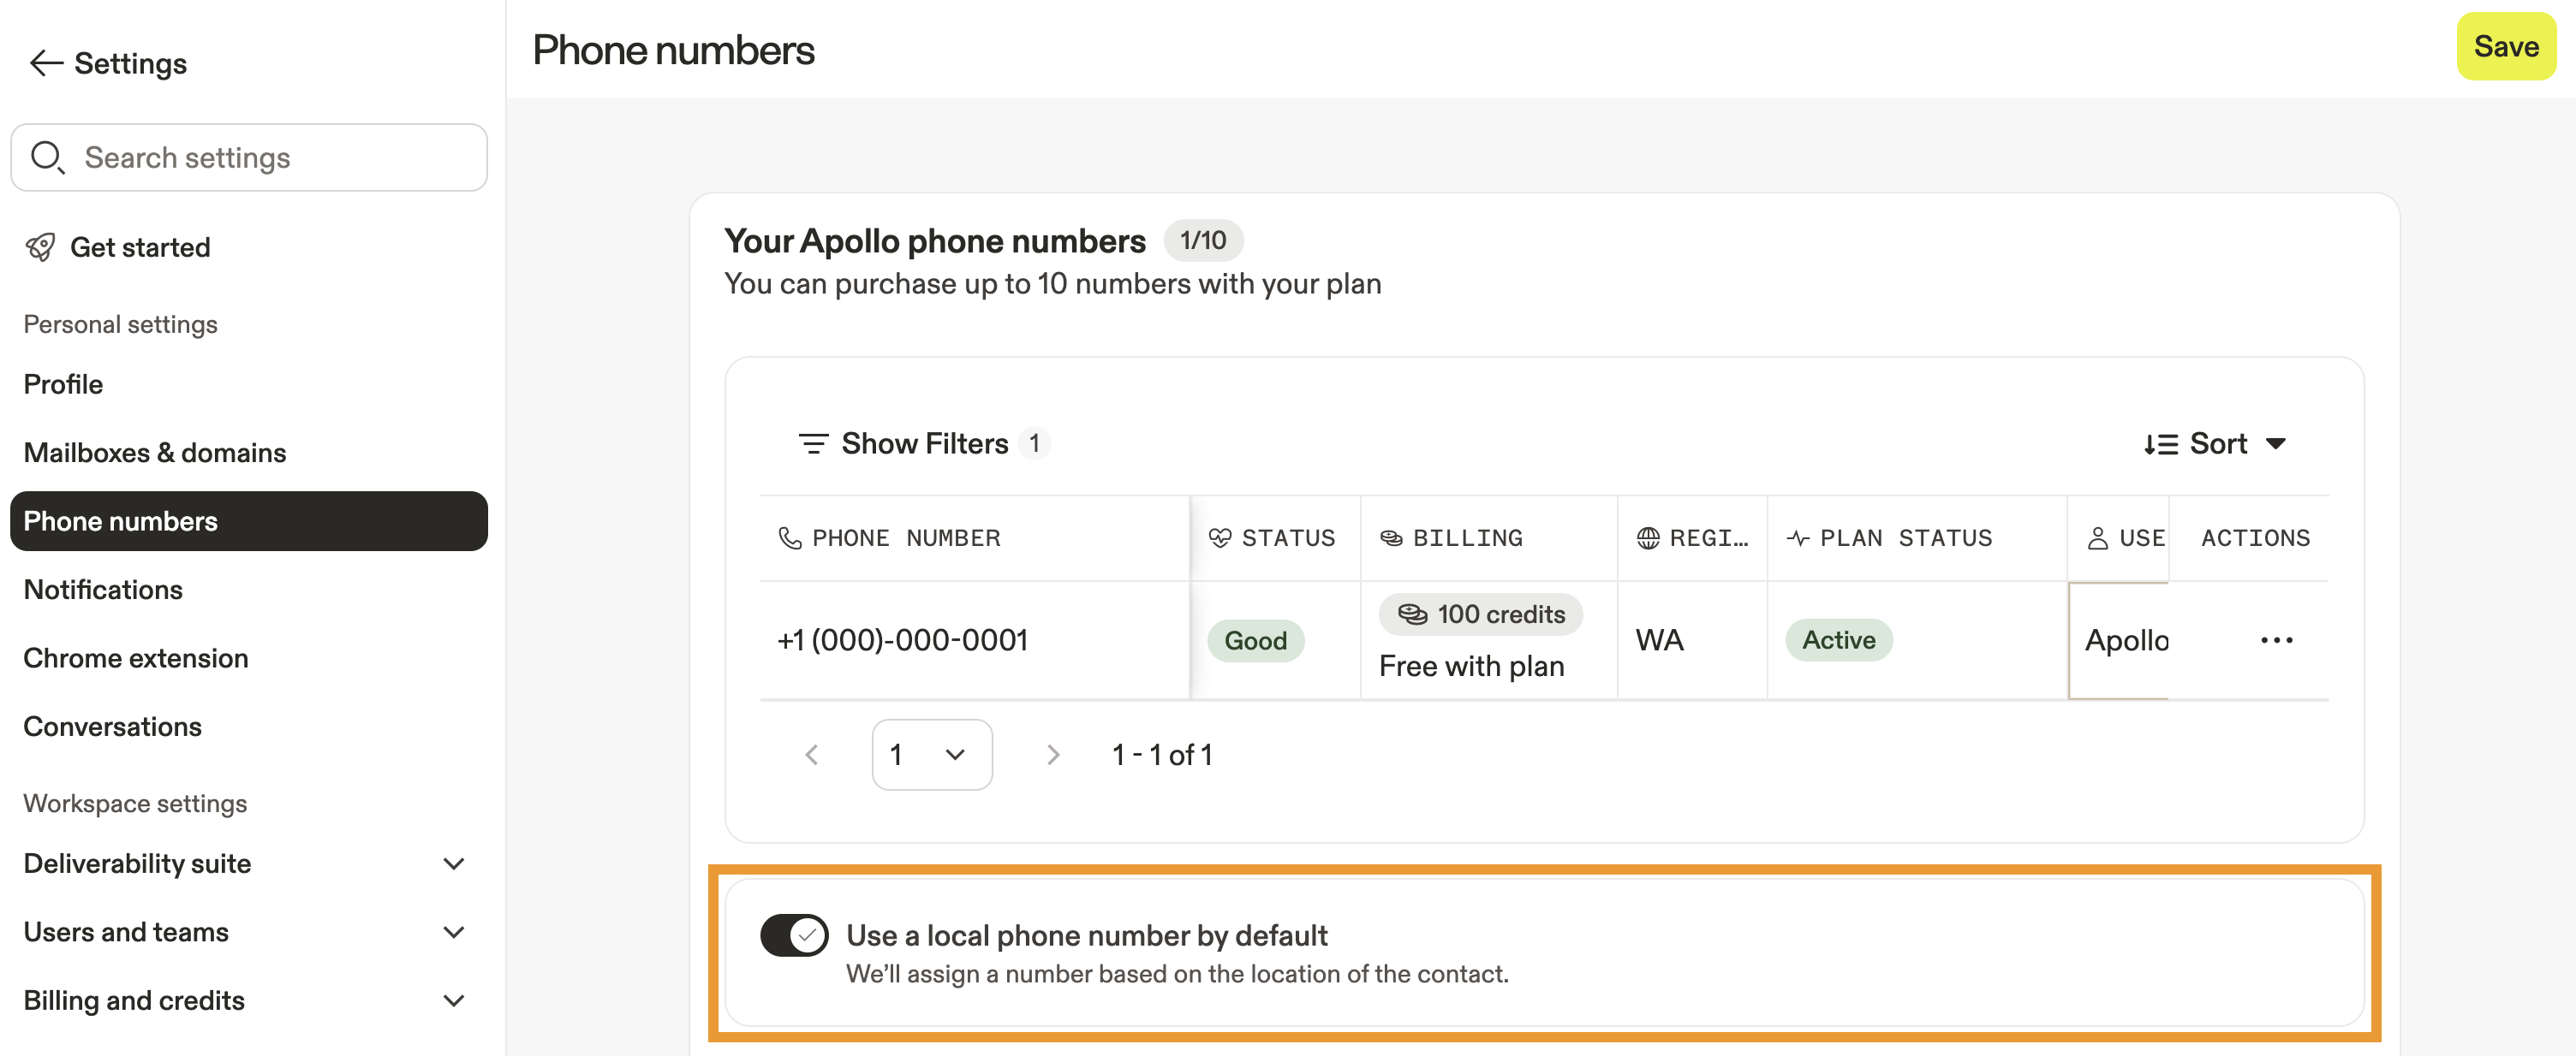The height and width of the screenshot is (1056, 2576).
Task: Click the back arrow next to Settings
Action: click(x=46, y=63)
